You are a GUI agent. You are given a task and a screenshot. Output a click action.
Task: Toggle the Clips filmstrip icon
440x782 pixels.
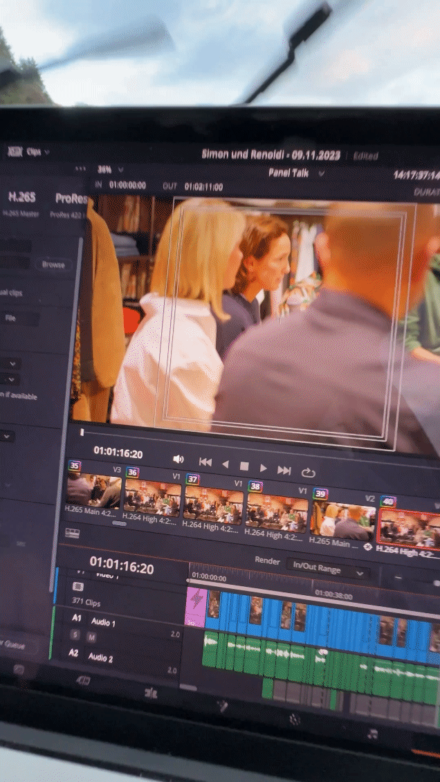[x=15, y=151]
